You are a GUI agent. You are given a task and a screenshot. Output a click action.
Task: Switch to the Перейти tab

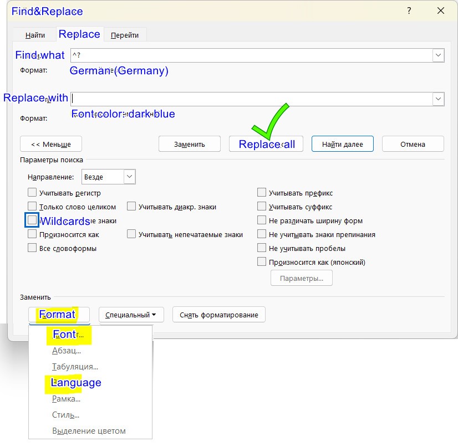click(x=125, y=34)
